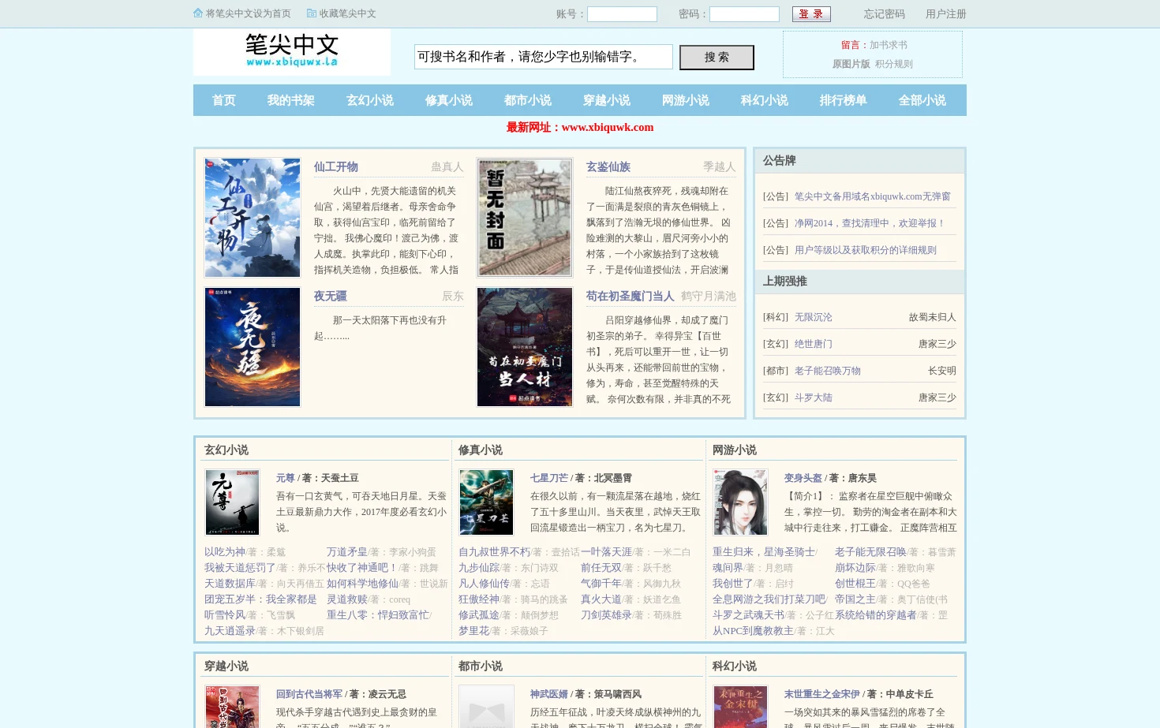1160x728 pixels.
Task: Select the 网游小说 nav tab
Action: pos(686,100)
